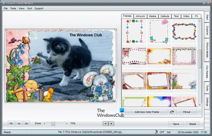The image size is (212, 136).
Task: Click the zoom increase right arrow
Action: [x=67, y=124]
